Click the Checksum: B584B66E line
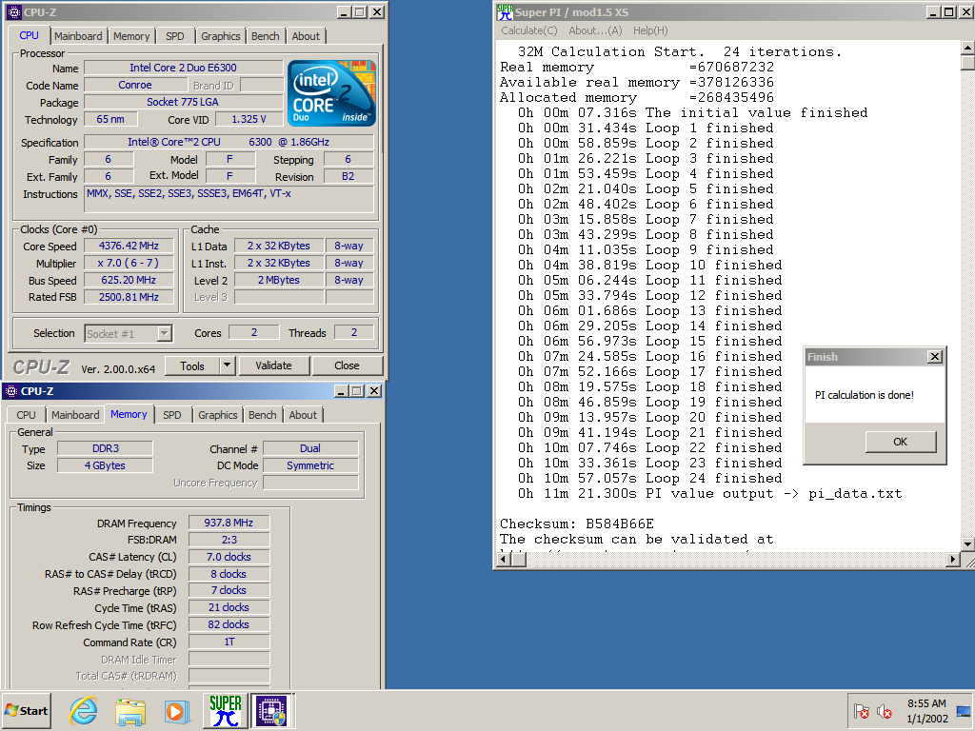This screenshot has width=975, height=731. point(577,524)
